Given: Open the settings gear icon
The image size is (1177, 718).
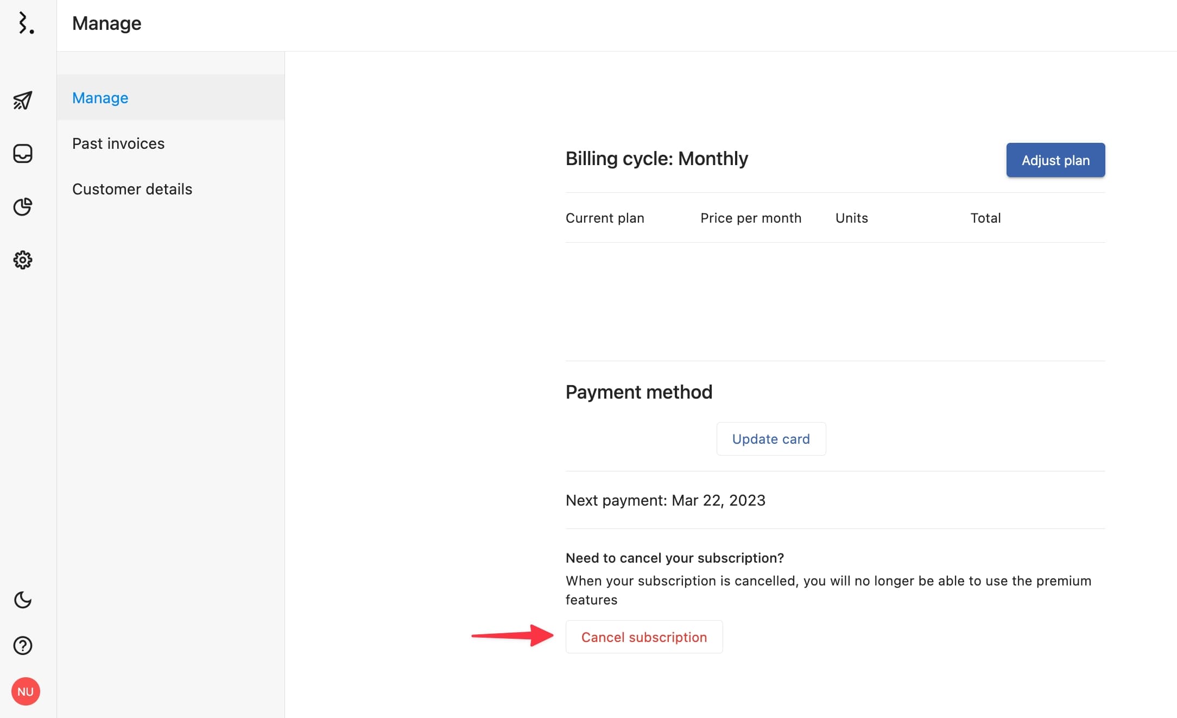Looking at the screenshot, I should coord(23,259).
